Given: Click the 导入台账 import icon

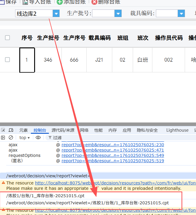Looking at the screenshot, I should point(25,2).
